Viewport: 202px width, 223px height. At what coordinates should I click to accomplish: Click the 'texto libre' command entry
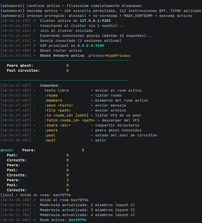57,90
